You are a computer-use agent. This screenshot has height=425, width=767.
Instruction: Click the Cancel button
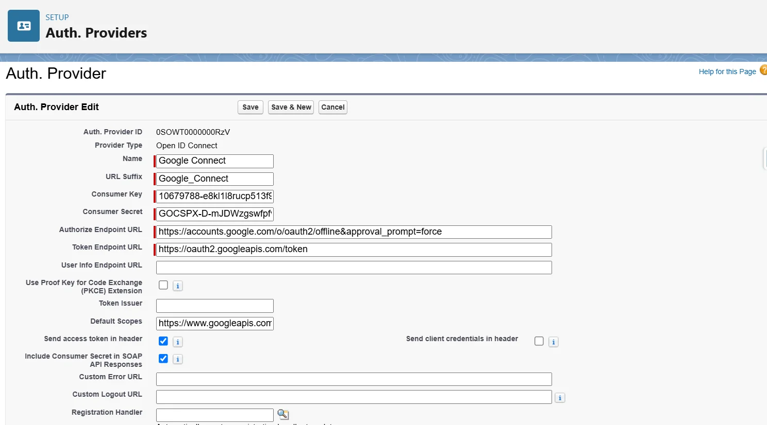coord(333,107)
